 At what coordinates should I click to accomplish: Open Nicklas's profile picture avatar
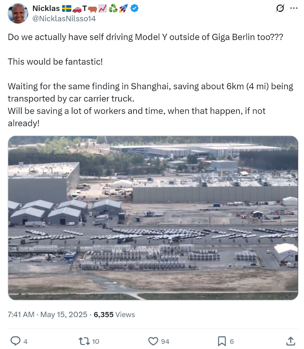18,13
